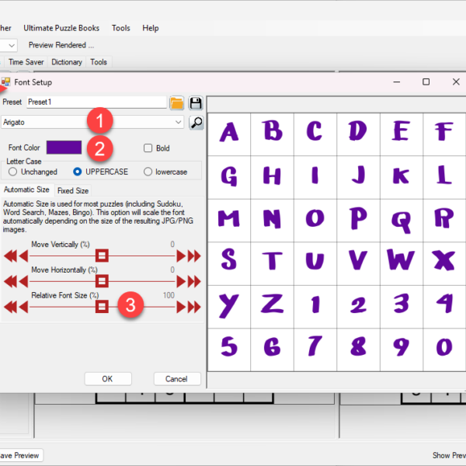The image size is (466, 466).
Task: Switch to the Fixed Size tab
Action: [x=73, y=190]
